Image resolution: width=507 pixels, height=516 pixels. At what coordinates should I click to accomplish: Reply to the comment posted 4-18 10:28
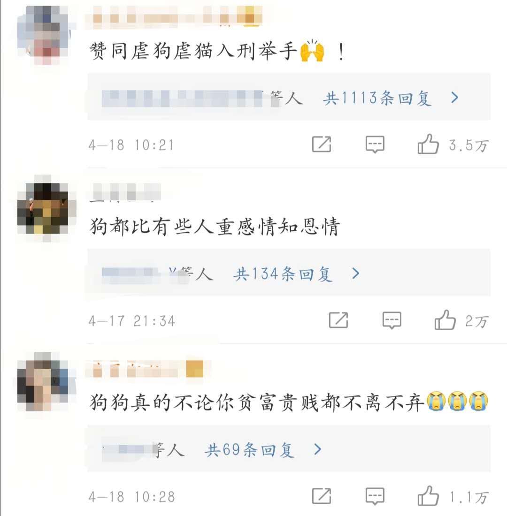(375, 496)
